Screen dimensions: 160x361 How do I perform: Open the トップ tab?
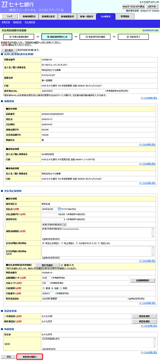pyautogui.click(x=9, y=16)
